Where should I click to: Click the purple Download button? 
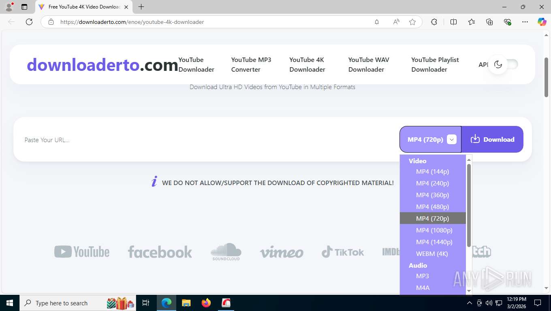pyautogui.click(x=492, y=139)
